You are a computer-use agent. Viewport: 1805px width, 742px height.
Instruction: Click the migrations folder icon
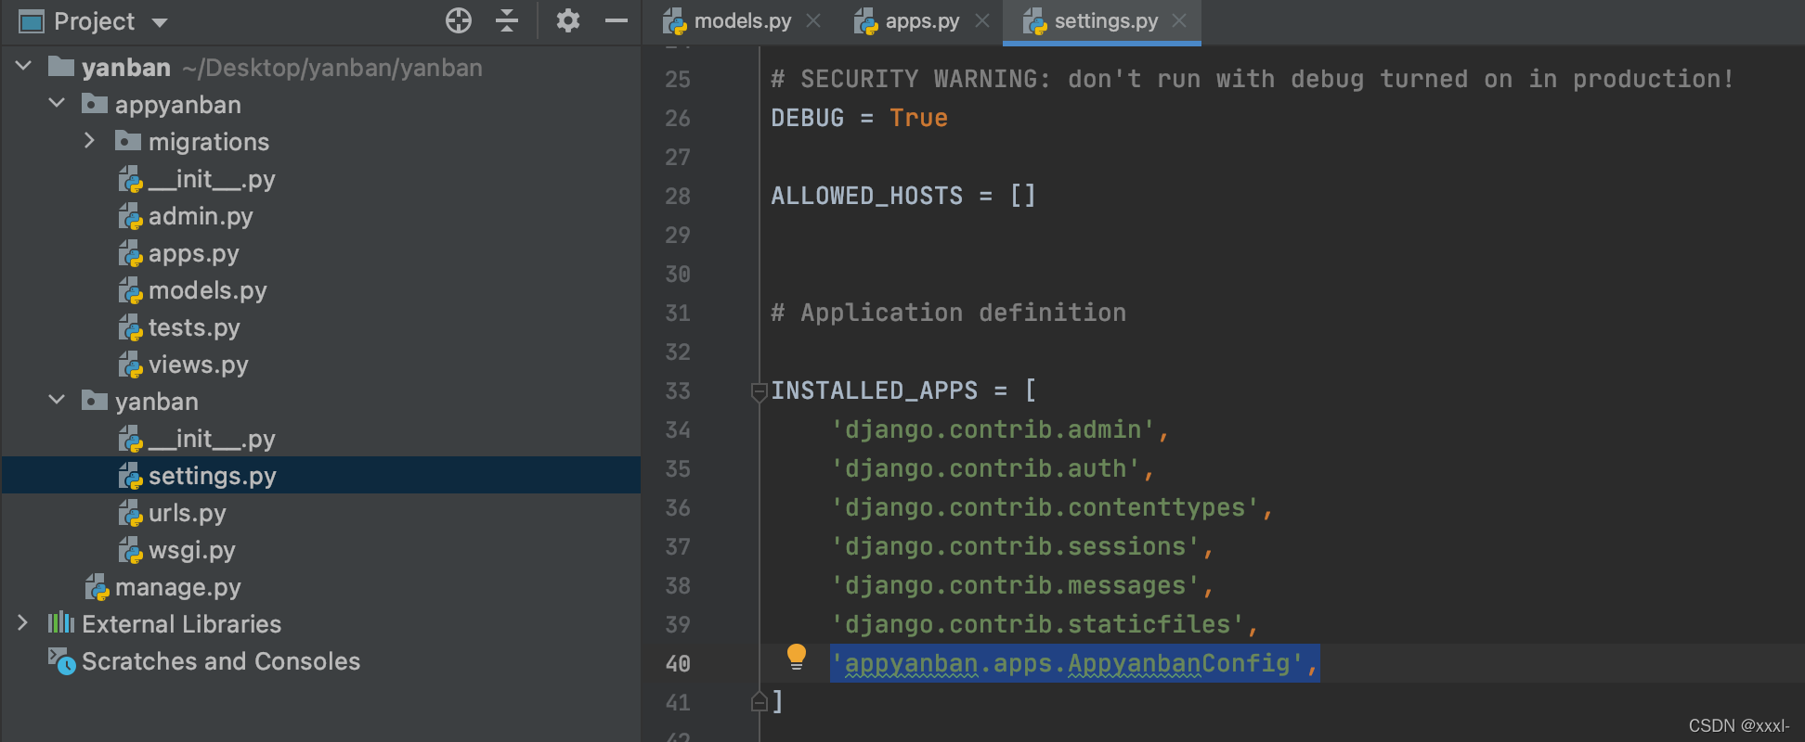coord(128,141)
